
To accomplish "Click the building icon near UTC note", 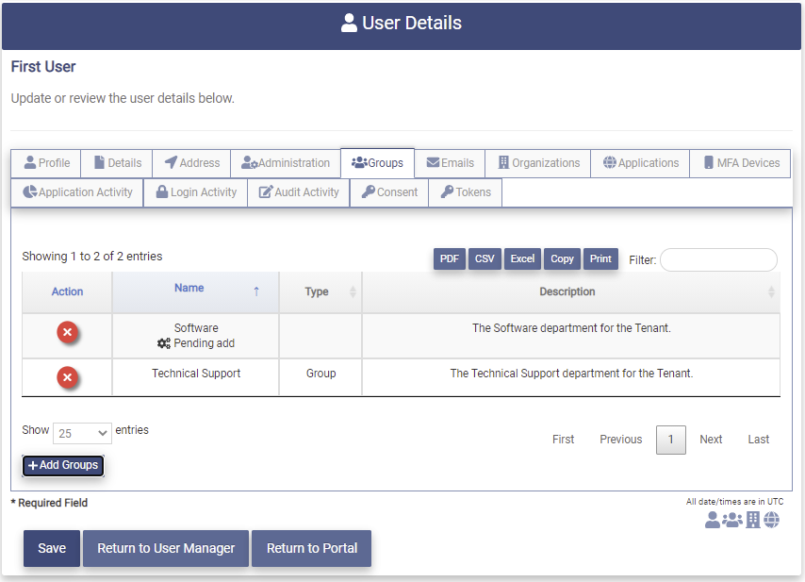I will (752, 520).
